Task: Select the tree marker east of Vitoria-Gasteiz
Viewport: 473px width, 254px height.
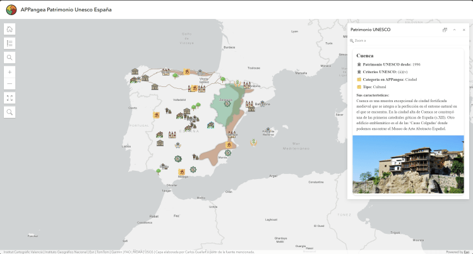Action: pos(223,79)
